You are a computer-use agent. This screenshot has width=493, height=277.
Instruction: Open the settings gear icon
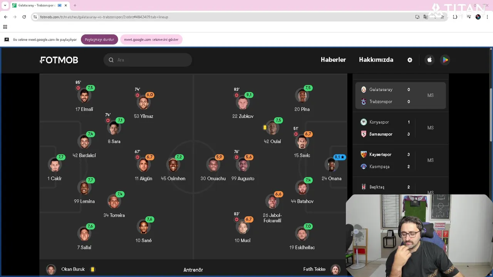click(410, 60)
